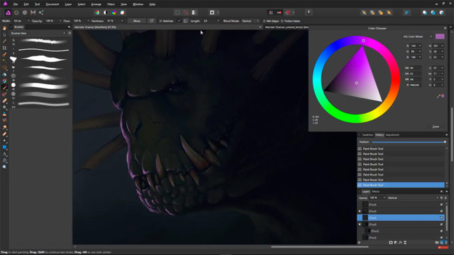Select the large round white brush preset

coord(14,85)
